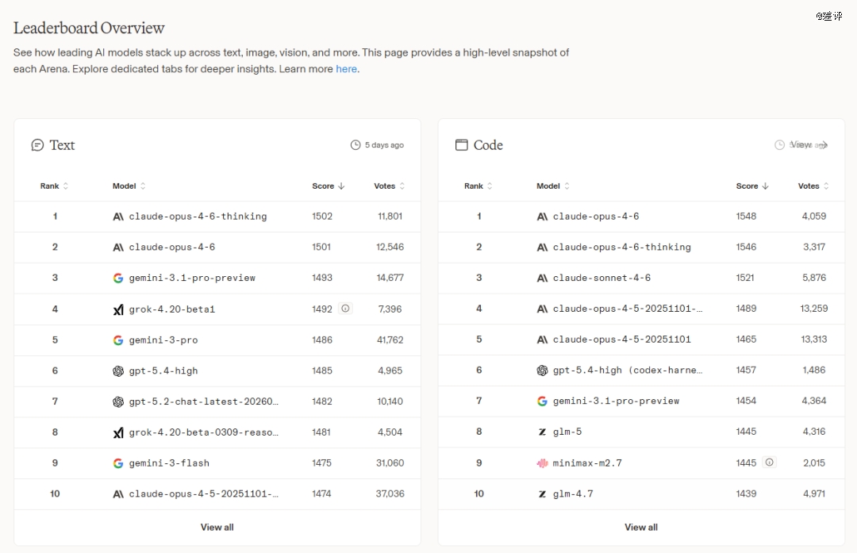Sort the Text table by Model
857x553 pixels.
pos(129,186)
